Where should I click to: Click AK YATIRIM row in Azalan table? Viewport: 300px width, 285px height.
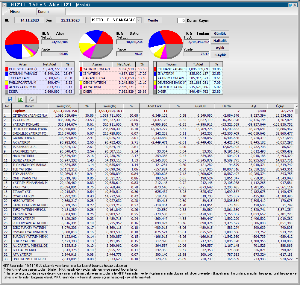click(x=114, y=87)
